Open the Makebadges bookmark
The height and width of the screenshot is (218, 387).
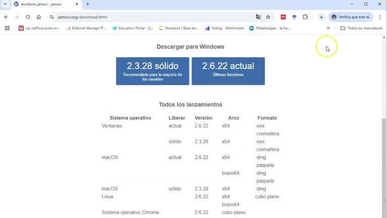tap(270, 28)
